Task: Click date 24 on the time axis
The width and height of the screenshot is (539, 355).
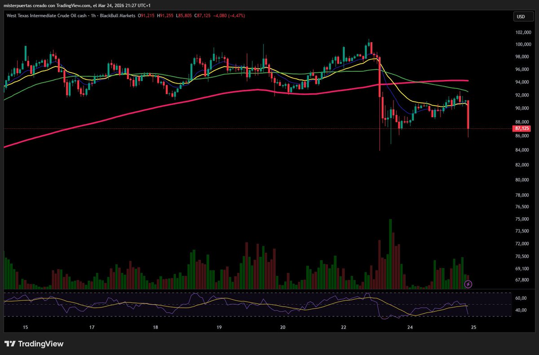Action: (410, 328)
